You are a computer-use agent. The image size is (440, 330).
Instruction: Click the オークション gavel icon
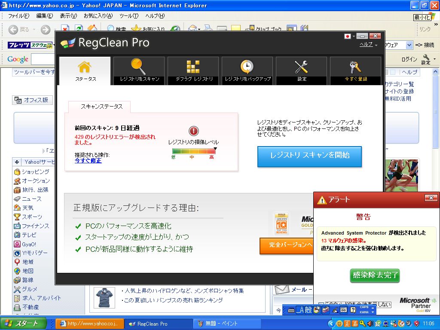pos(17,181)
